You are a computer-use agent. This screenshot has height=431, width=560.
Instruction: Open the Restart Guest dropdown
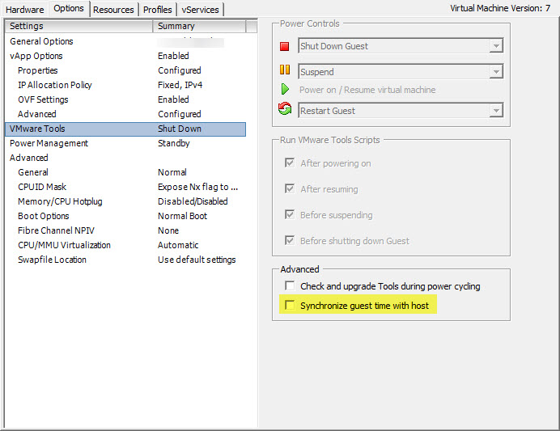496,111
